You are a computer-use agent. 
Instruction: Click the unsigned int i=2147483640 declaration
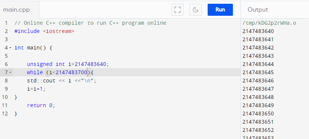(x=68, y=64)
